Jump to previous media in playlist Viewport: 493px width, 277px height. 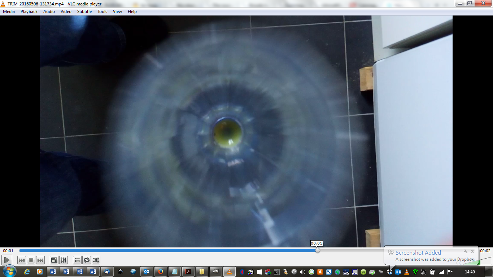coord(22,260)
